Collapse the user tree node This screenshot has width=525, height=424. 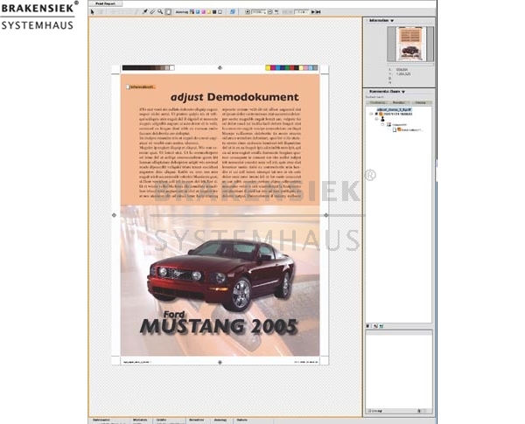(x=377, y=119)
